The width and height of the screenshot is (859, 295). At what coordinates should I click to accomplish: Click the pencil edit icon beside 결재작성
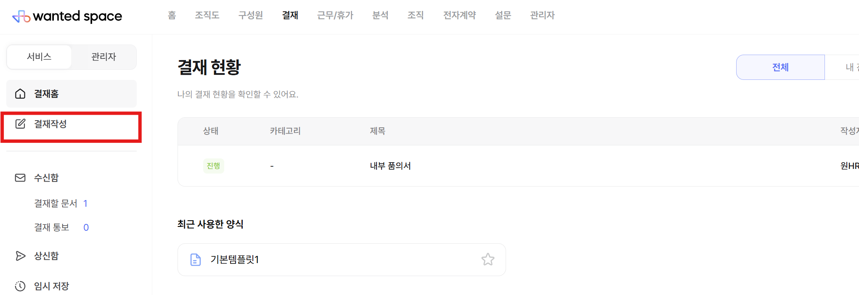(x=20, y=124)
